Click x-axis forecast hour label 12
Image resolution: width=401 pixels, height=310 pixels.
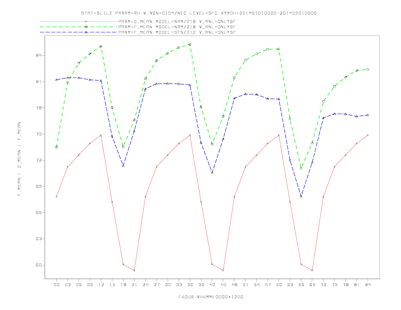pyautogui.click(x=101, y=285)
